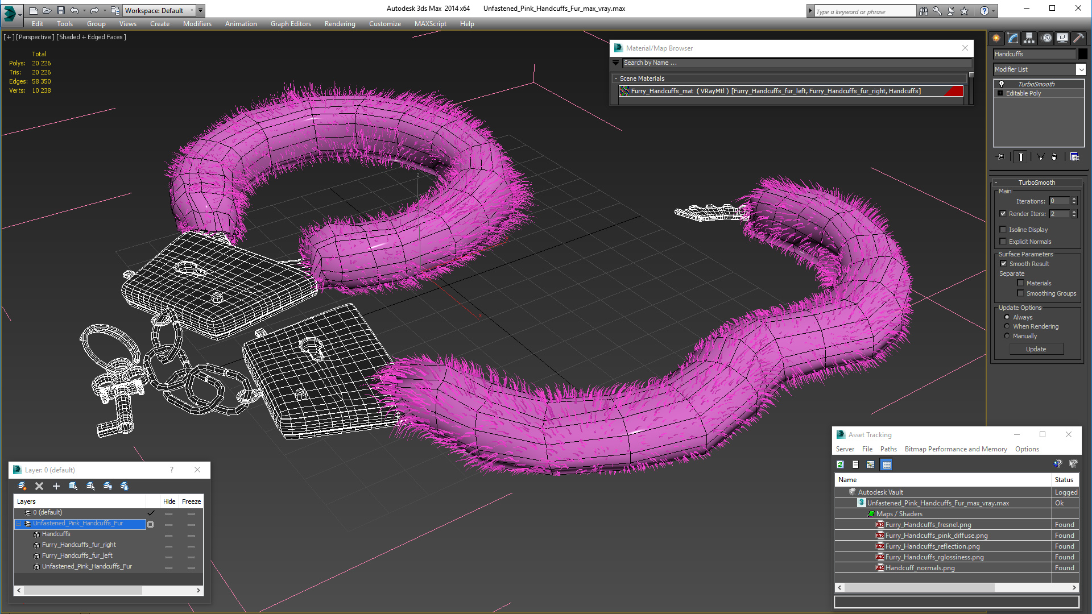Click the Handcuffs object color swatch
Screen dimensions: 1092x614
(x=1083, y=54)
